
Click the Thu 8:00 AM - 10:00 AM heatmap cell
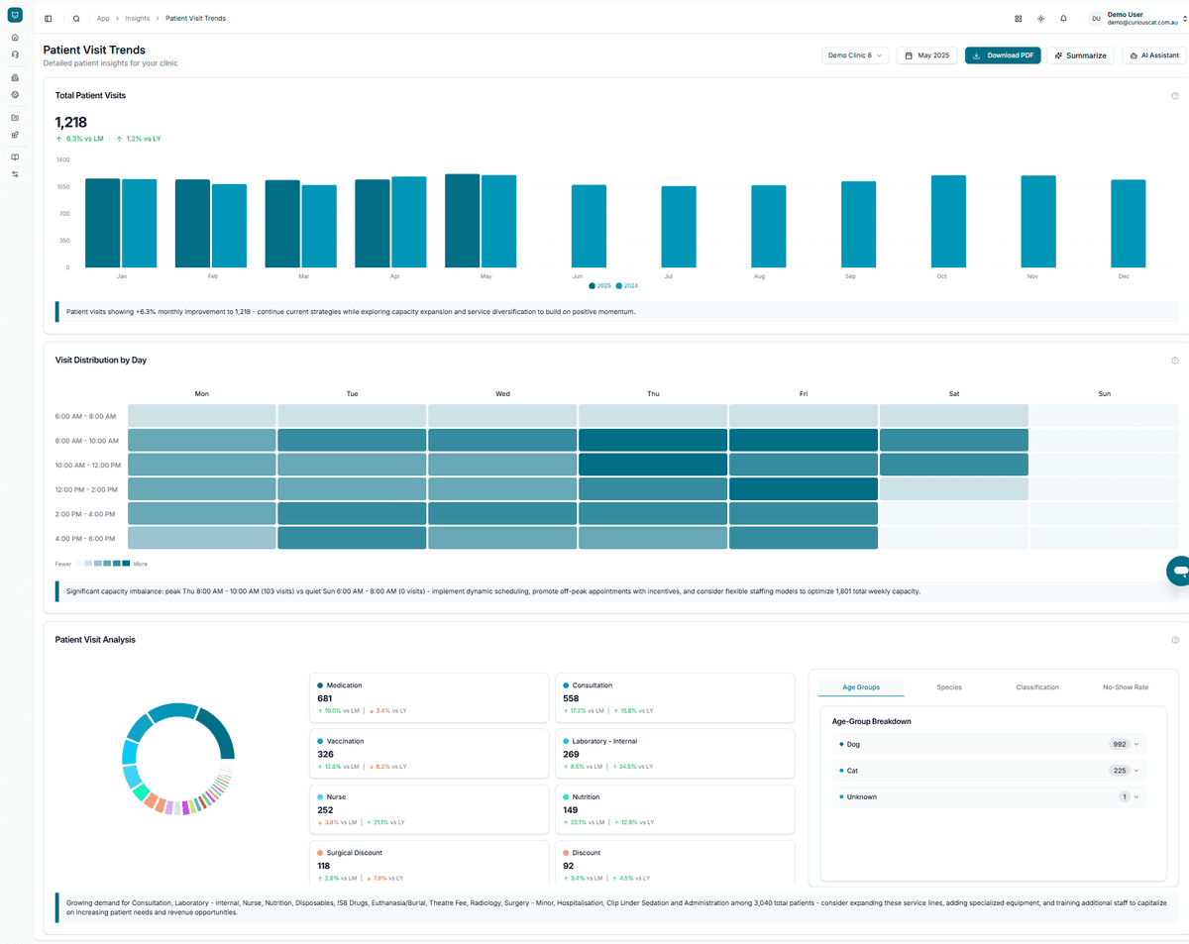[653, 440]
